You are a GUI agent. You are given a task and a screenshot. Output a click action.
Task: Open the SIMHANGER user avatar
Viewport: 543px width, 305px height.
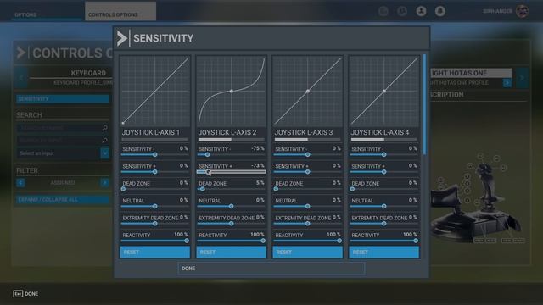[523, 11]
